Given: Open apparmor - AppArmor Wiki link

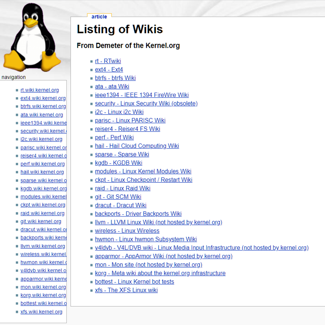Looking at the screenshot, I should [164, 256].
